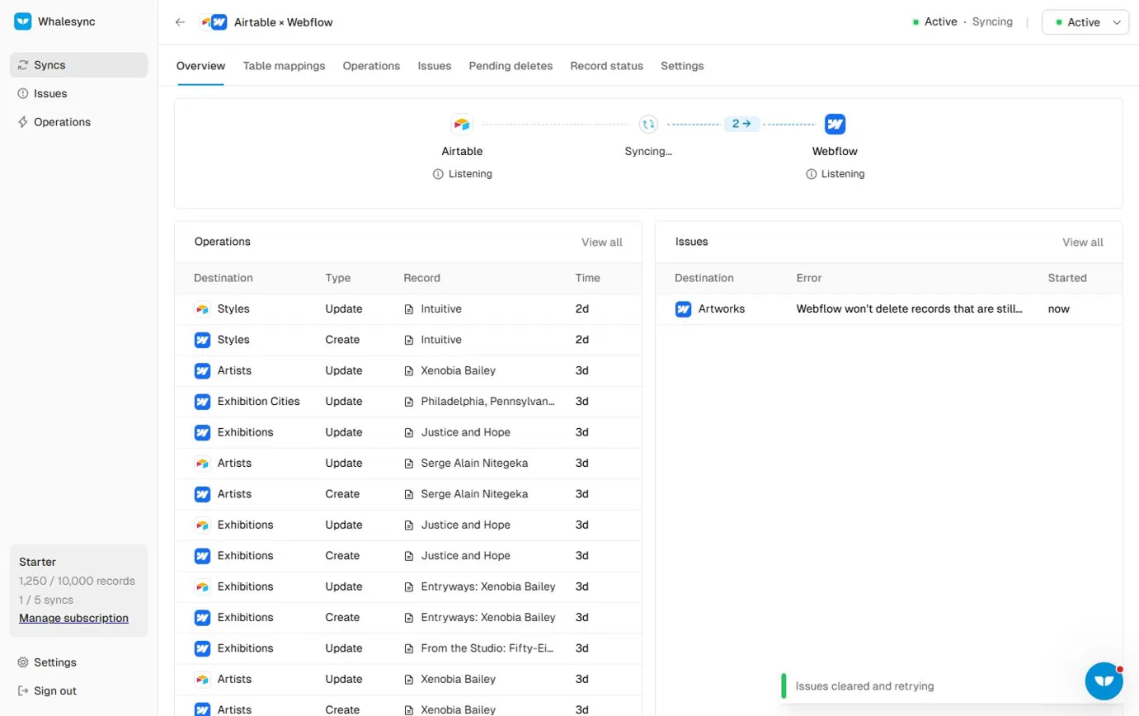Click the '1,250 / 10,000 records' usage text
The height and width of the screenshot is (716, 1139).
point(77,582)
